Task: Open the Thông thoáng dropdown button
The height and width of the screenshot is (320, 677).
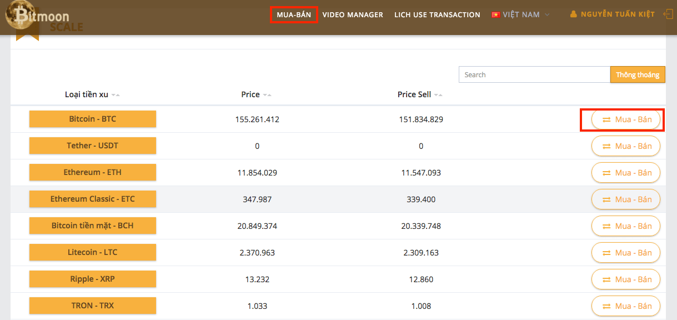Action: point(638,75)
